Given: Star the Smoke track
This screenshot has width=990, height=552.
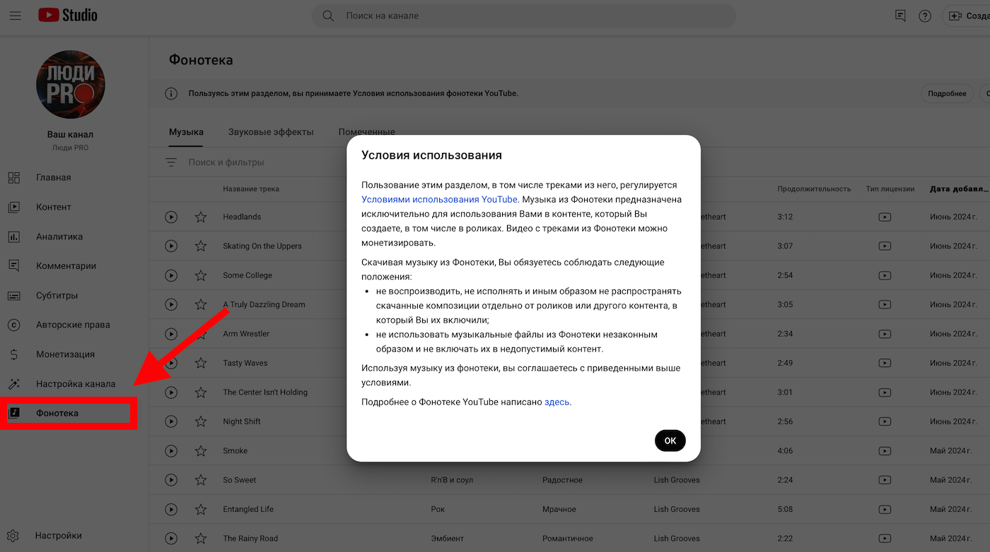Looking at the screenshot, I should pyautogui.click(x=201, y=451).
